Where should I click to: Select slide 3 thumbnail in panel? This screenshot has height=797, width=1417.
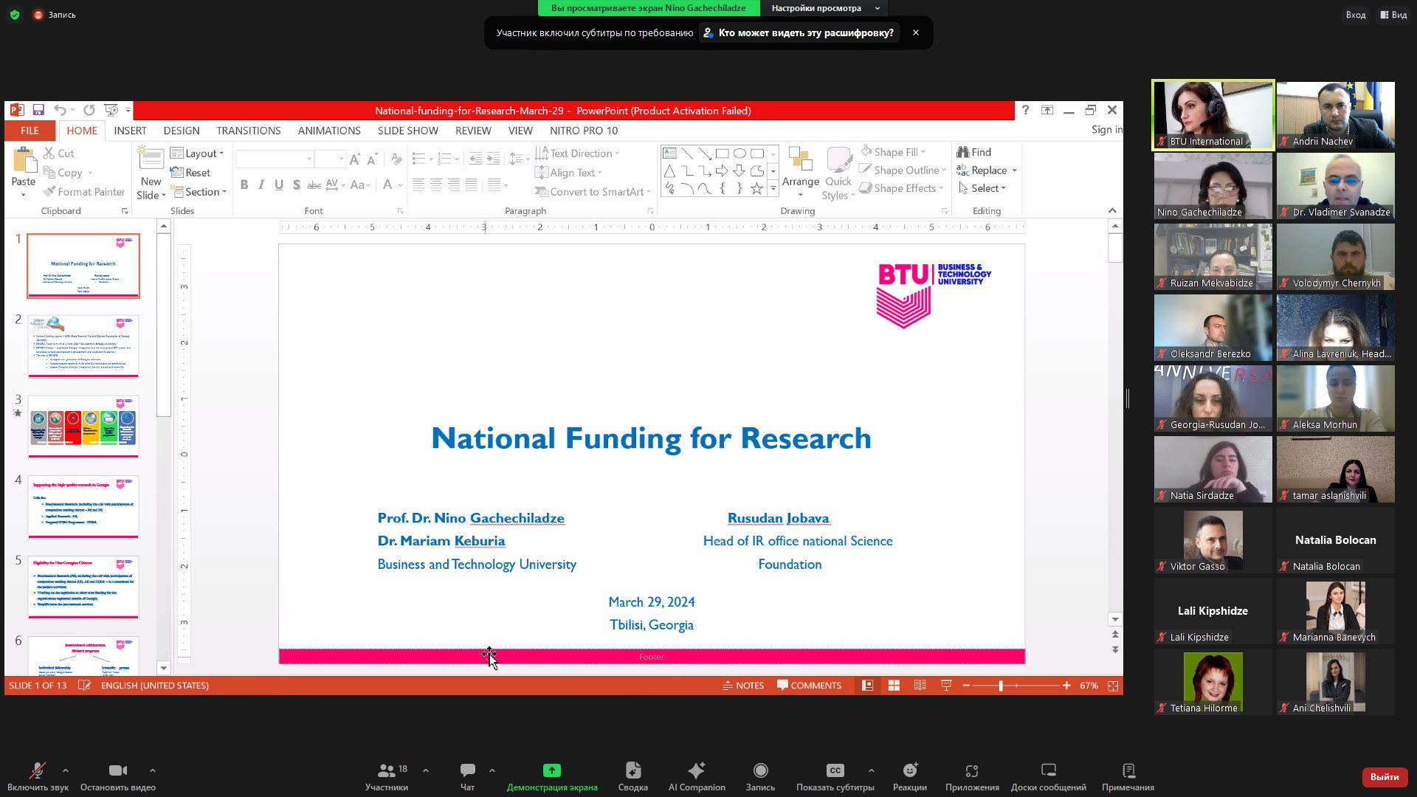83,426
